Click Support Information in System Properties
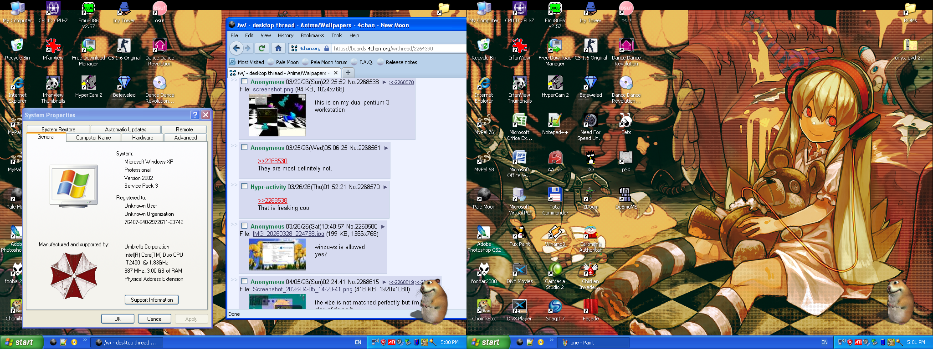Viewport: 933px width, 349px height. [152, 300]
